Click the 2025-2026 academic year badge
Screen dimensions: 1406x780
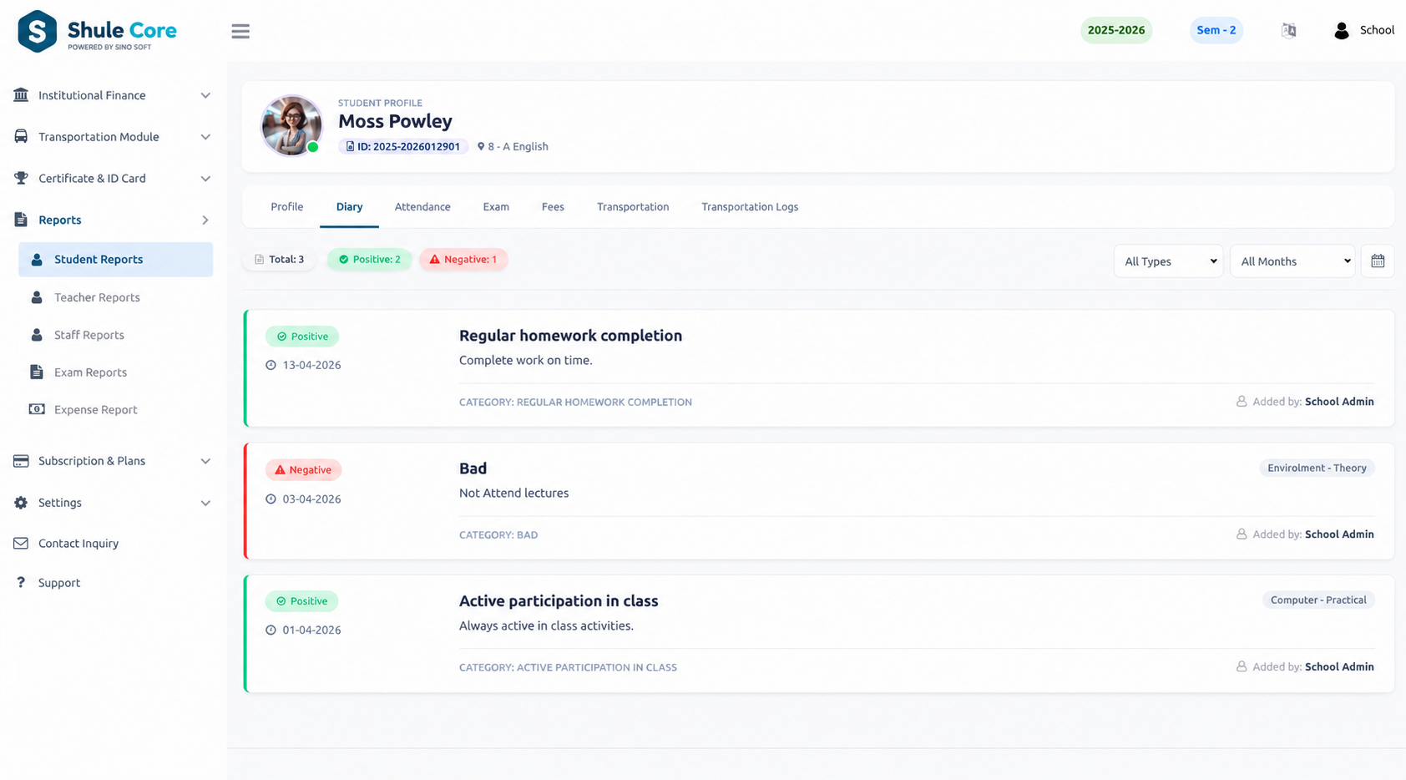coord(1116,30)
